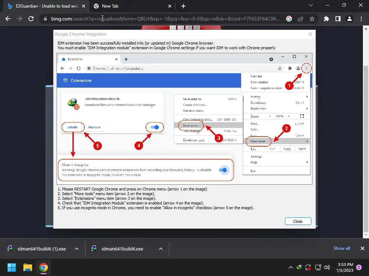Close the Google Chrome Integration dialog with the X
This screenshot has width=369, height=276.
(x=310, y=34)
